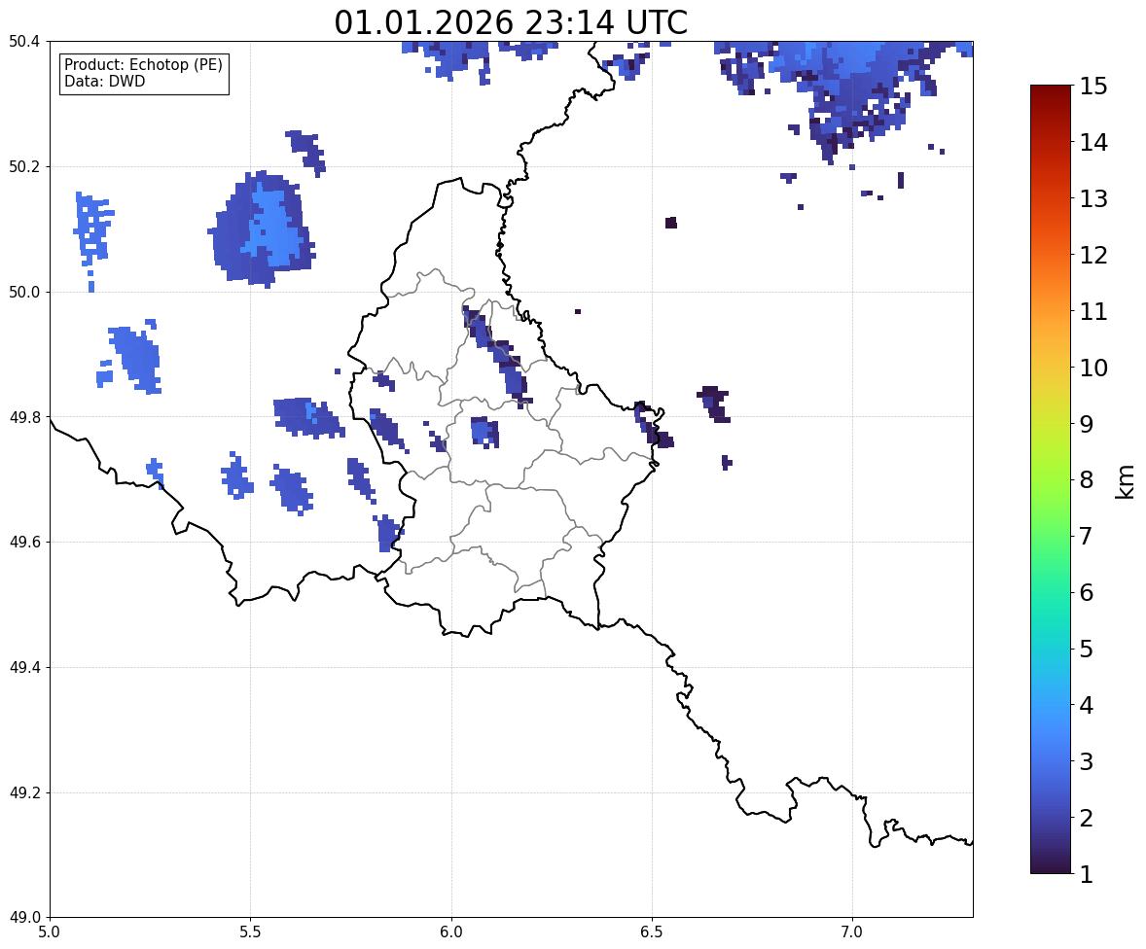1146x949 pixels.
Task: Click the colorbar tick label "6"
Action: [1087, 592]
